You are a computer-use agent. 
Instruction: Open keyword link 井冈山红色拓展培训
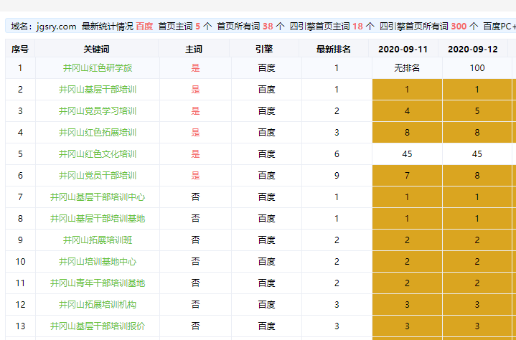tap(98, 133)
